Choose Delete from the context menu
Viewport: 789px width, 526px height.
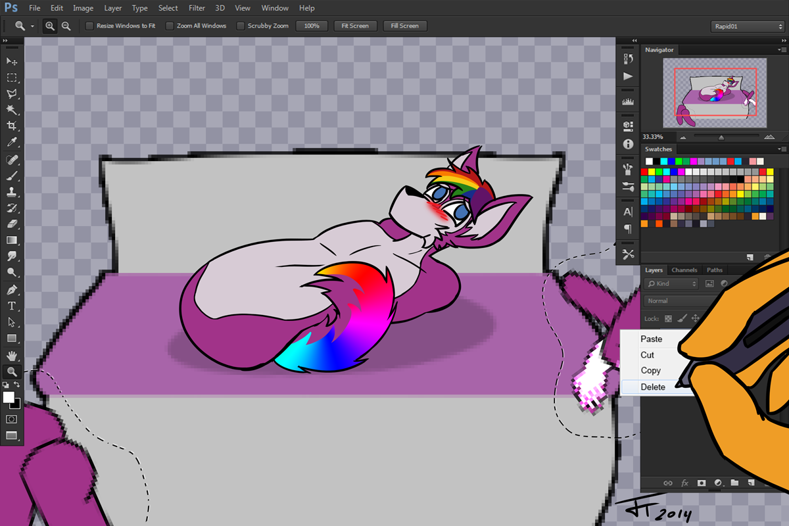point(653,387)
